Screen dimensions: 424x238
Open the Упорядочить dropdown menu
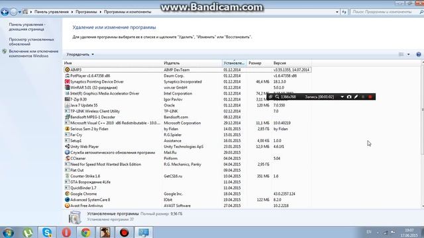pos(80,54)
